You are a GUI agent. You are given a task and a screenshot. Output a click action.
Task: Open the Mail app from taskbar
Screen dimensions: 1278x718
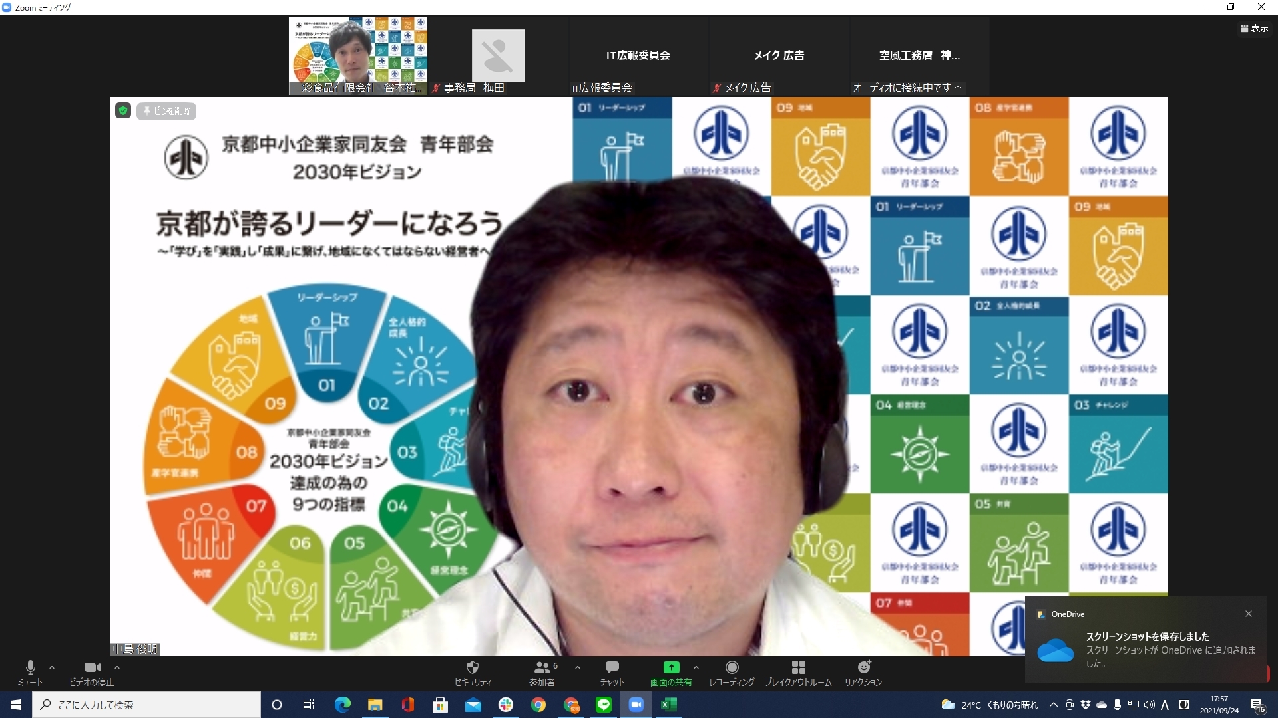pos(473,705)
